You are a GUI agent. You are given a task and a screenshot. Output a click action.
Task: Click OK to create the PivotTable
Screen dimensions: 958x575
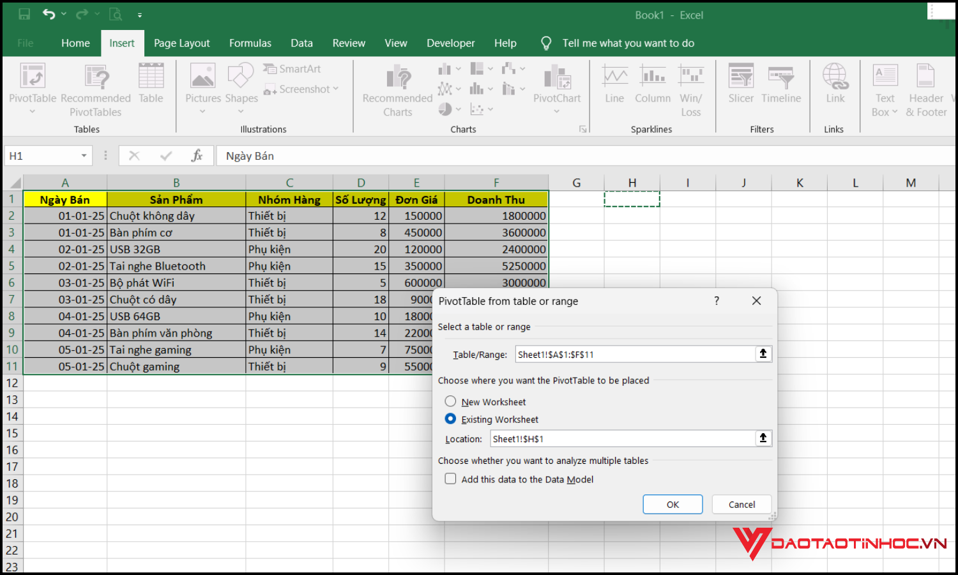pyautogui.click(x=673, y=504)
